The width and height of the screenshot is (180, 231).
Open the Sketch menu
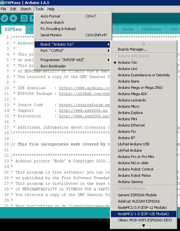click(x=26, y=9)
